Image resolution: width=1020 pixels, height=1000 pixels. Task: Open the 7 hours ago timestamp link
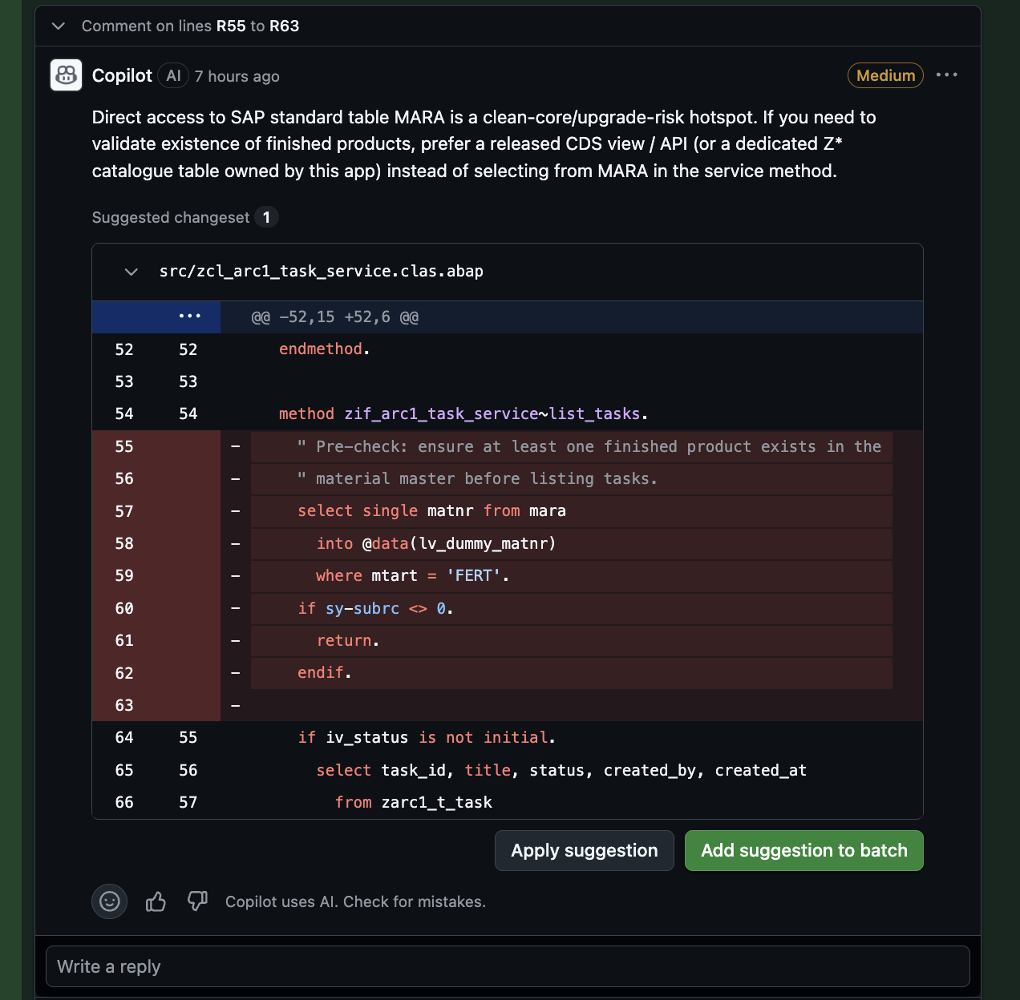point(237,76)
